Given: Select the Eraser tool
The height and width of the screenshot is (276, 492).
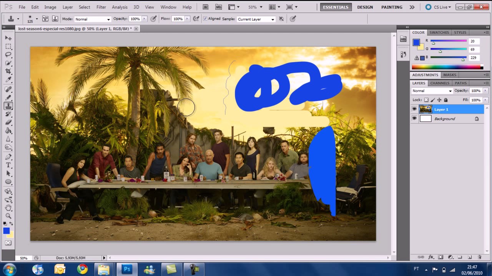Looking at the screenshot, I should pos(8,123).
